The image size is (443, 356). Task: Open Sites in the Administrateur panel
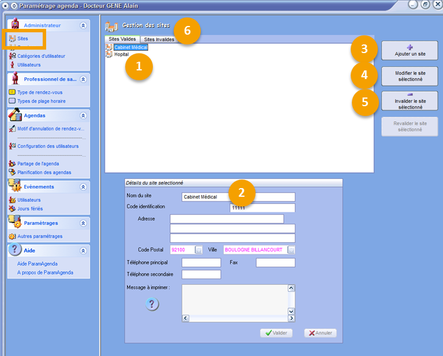tap(22, 39)
